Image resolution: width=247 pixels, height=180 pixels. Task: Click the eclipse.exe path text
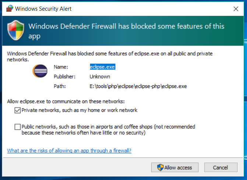click(138, 86)
